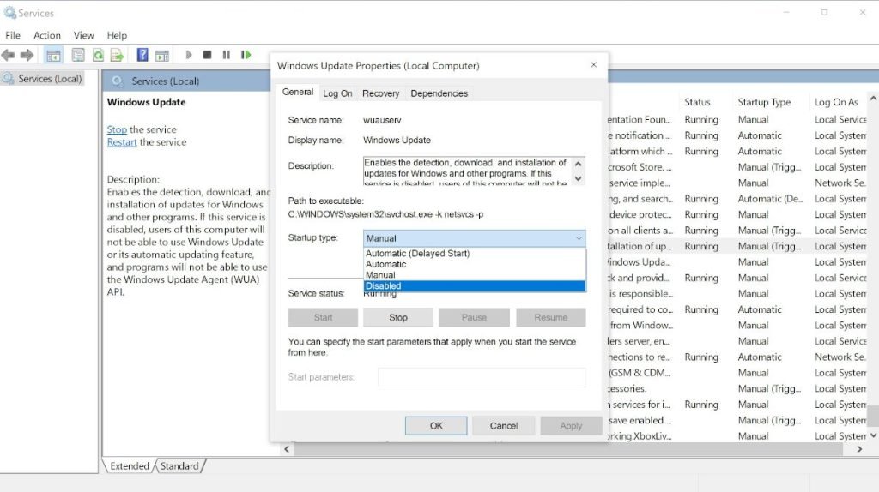This screenshot has height=492, width=879.
Task: Choose Automatic from startup type list
Action: point(474,264)
